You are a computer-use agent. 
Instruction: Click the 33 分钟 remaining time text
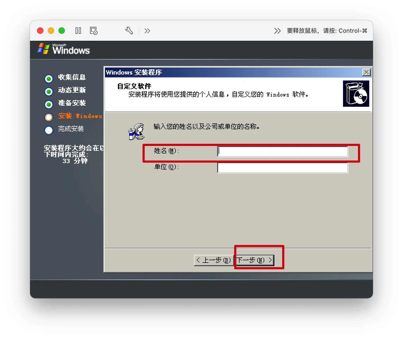(75, 161)
